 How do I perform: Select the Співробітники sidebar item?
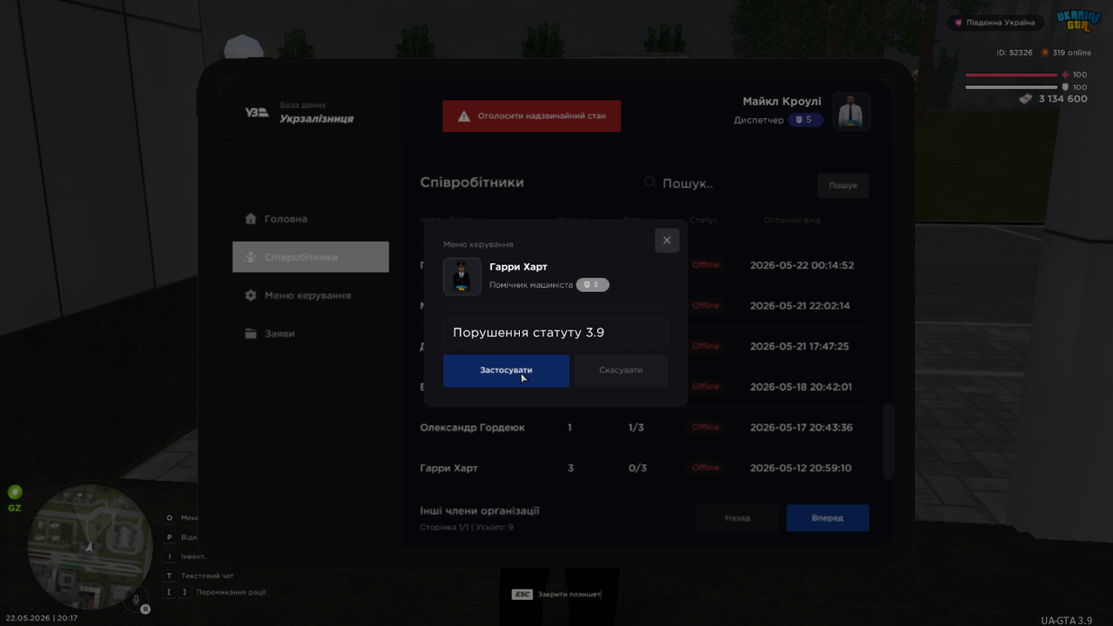tap(310, 257)
